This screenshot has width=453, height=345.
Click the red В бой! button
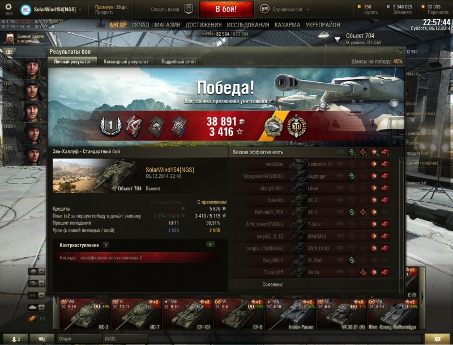(x=226, y=9)
